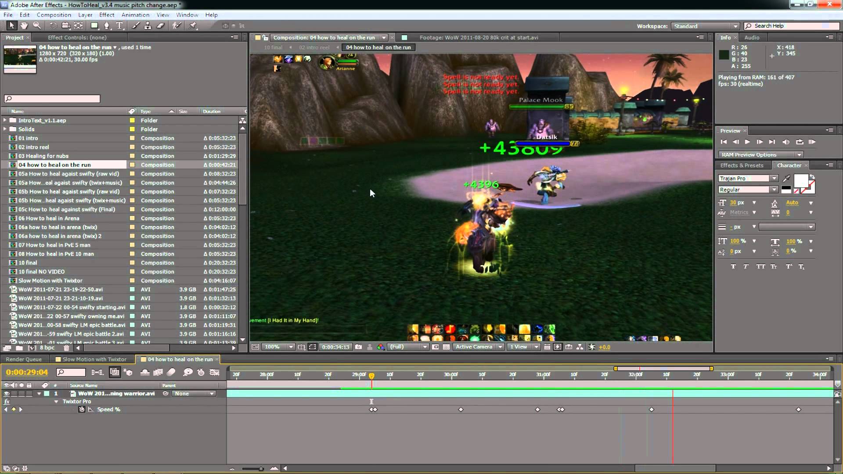Viewport: 843px width, 474px height.
Task: Hide the WoW warrior.avi layer eye
Action: pos(7,394)
